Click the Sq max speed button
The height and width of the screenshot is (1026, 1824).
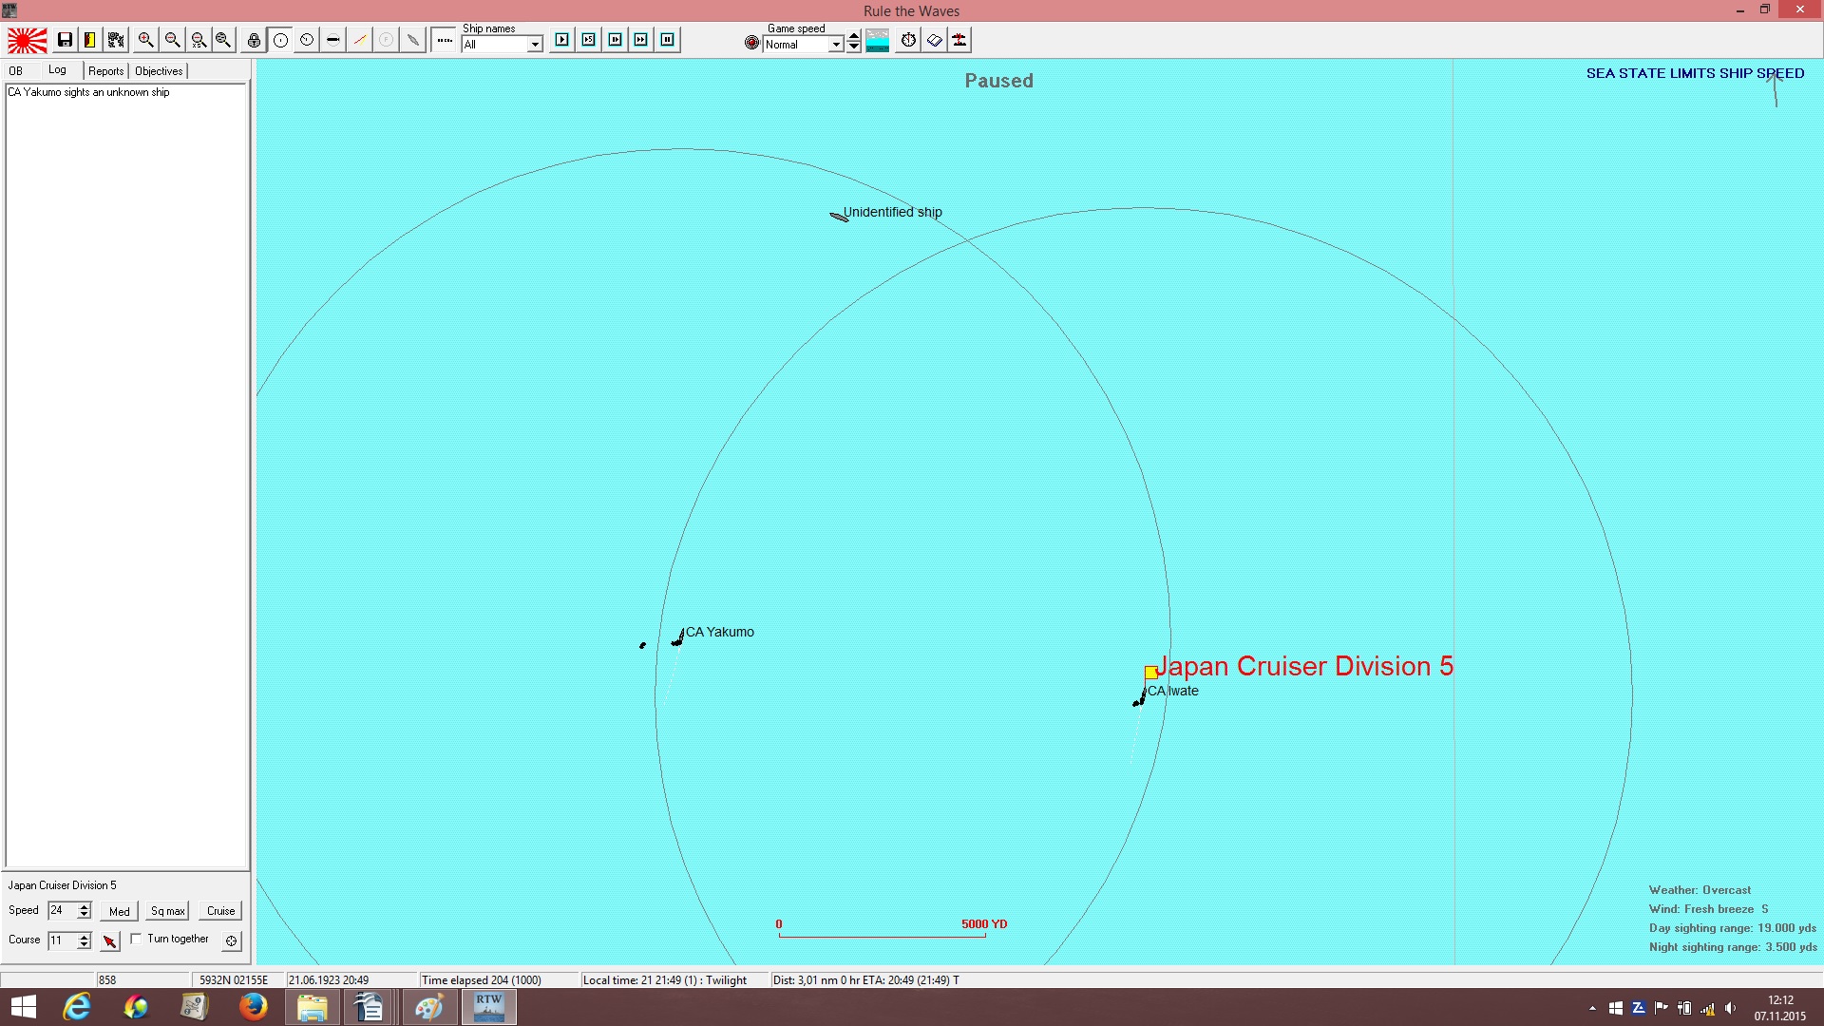(168, 911)
